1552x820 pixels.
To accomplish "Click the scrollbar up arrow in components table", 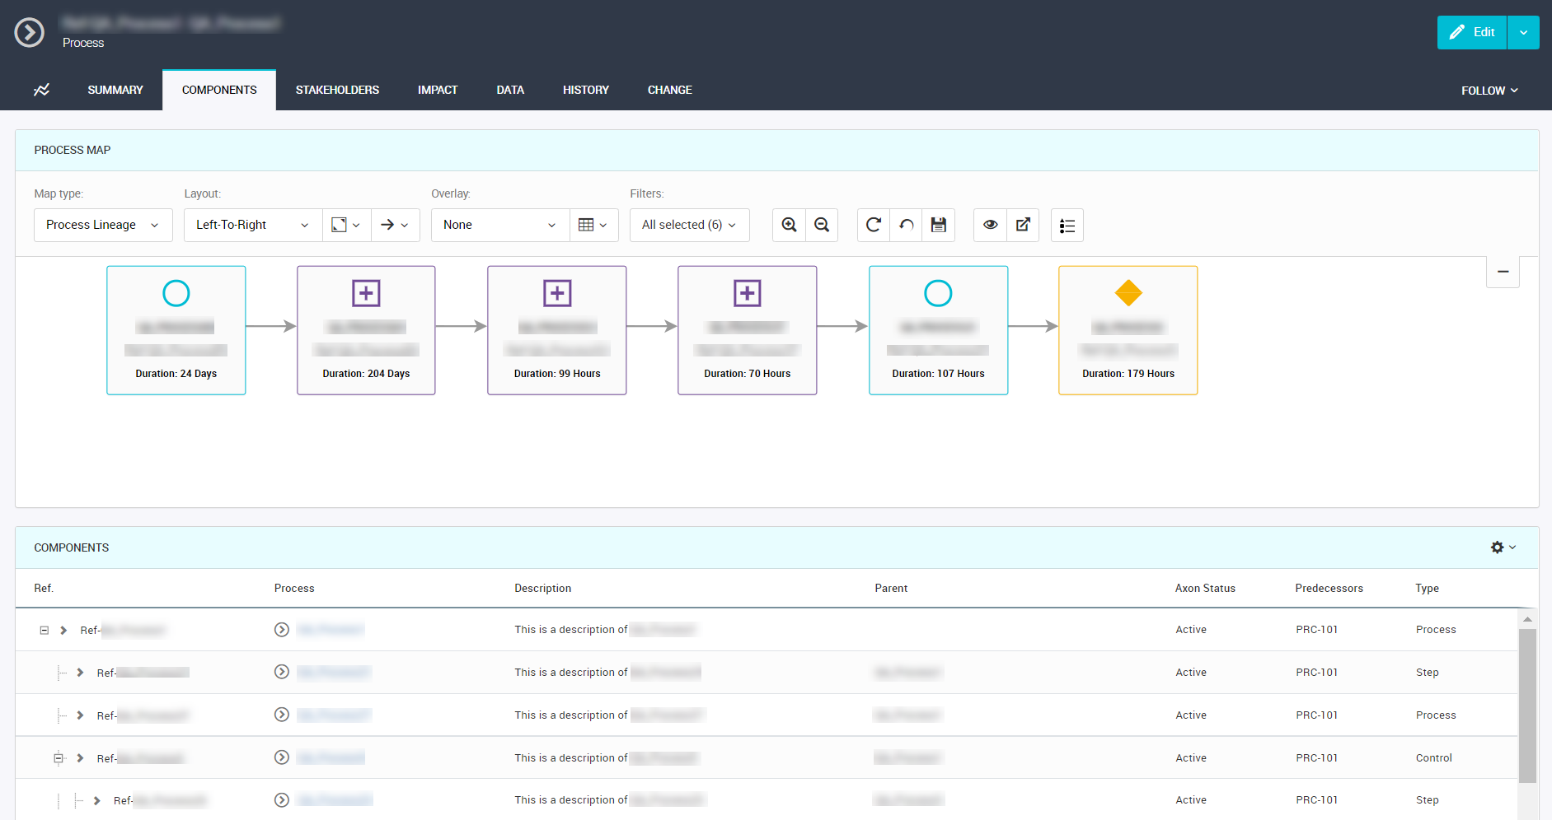I will (x=1527, y=618).
